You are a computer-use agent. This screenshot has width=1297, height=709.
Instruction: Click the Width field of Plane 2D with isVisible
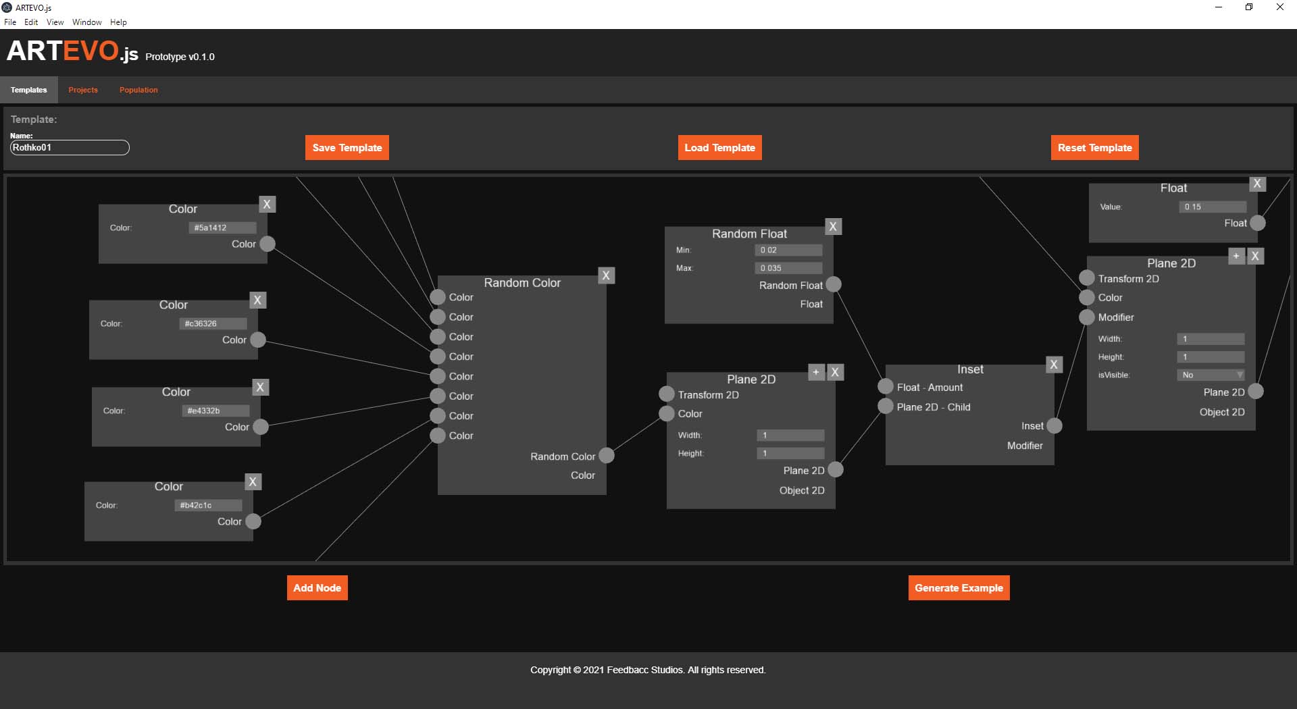[1211, 339]
